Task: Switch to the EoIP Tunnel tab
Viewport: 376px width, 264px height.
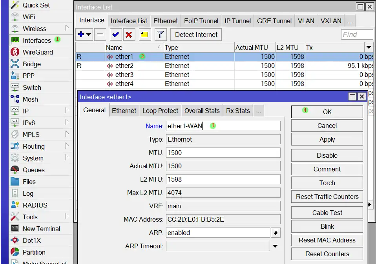Action: pos(201,21)
